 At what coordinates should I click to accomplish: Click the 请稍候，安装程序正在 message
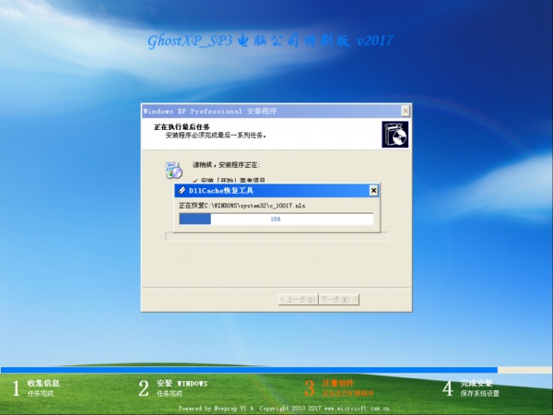click(227, 165)
